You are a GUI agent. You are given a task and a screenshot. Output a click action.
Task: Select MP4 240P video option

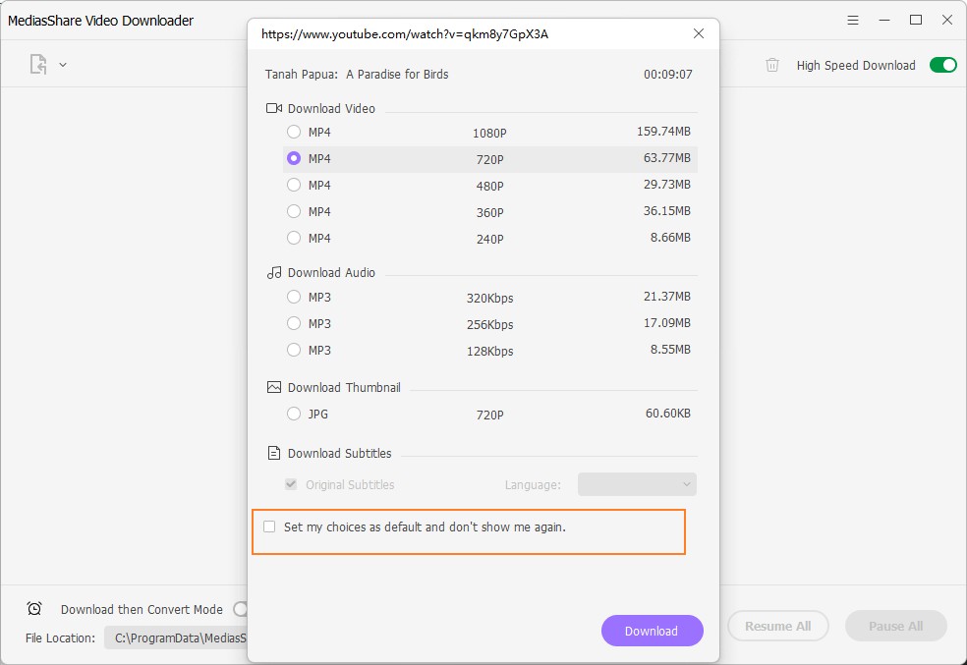(x=294, y=238)
